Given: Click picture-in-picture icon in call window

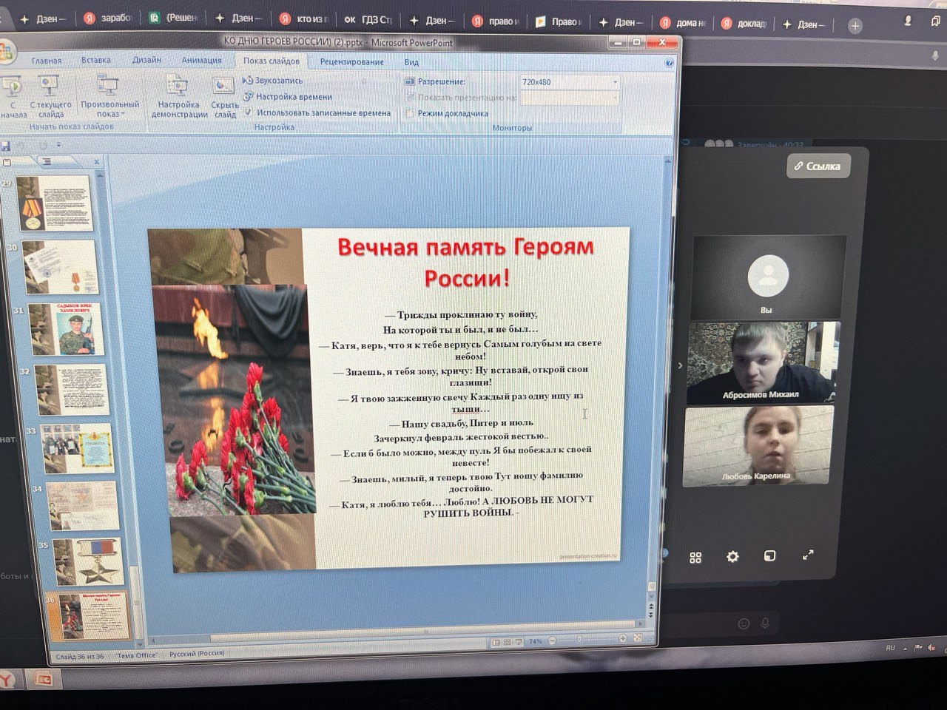Looking at the screenshot, I should [769, 555].
